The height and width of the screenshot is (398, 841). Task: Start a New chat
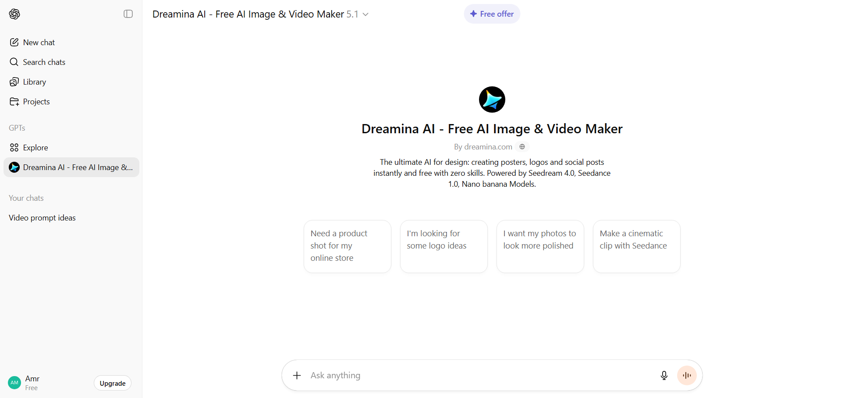tap(71, 42)
